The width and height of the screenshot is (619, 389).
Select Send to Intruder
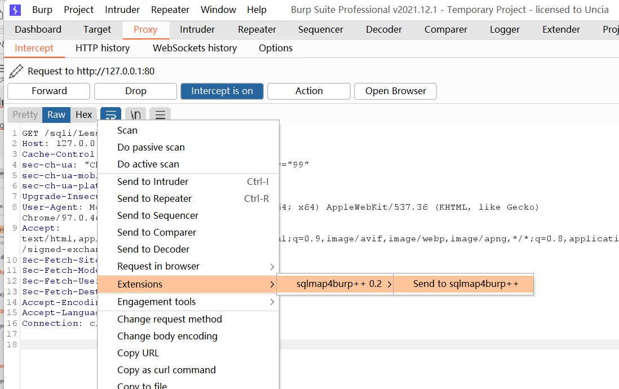[188, 182]
